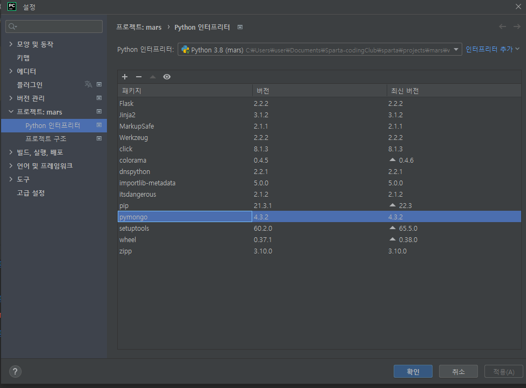Screen dimensions: 526x388
Task: Select the importlib-metadata package row
Action: (319, 183)
